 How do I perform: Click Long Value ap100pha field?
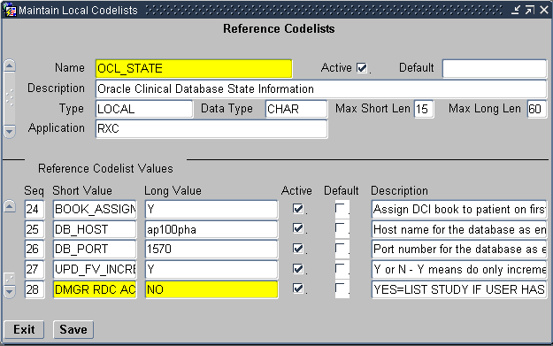pyautogui.click(x=211, y=229)
